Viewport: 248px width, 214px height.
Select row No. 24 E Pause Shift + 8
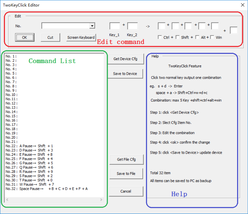pyautogui.click(x=54, y=154)
